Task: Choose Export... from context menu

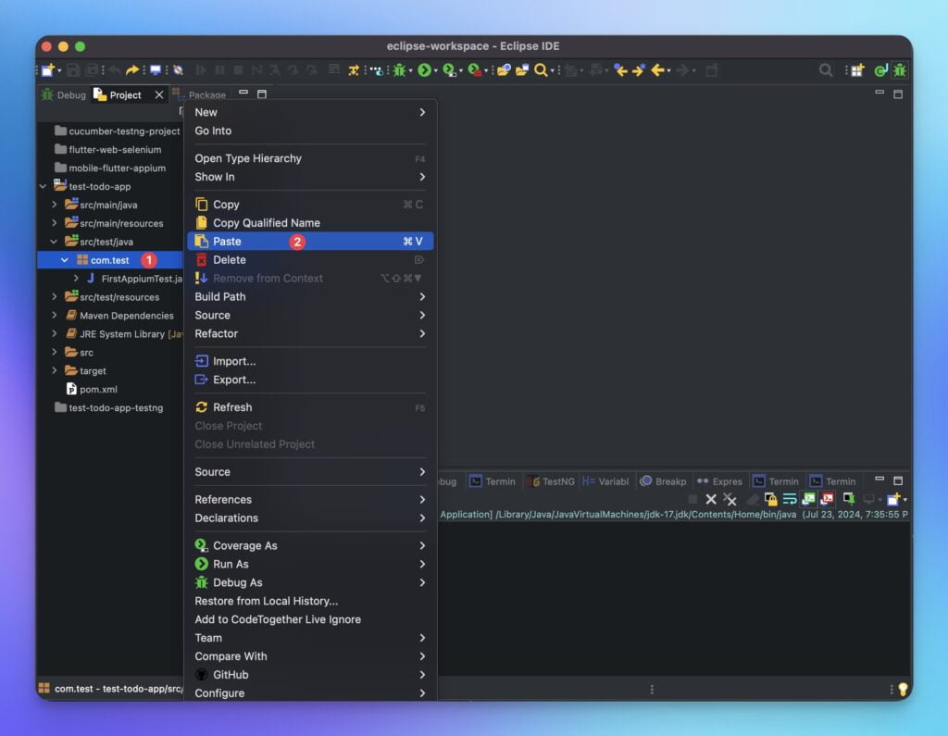Action: [x=309, y=380]
